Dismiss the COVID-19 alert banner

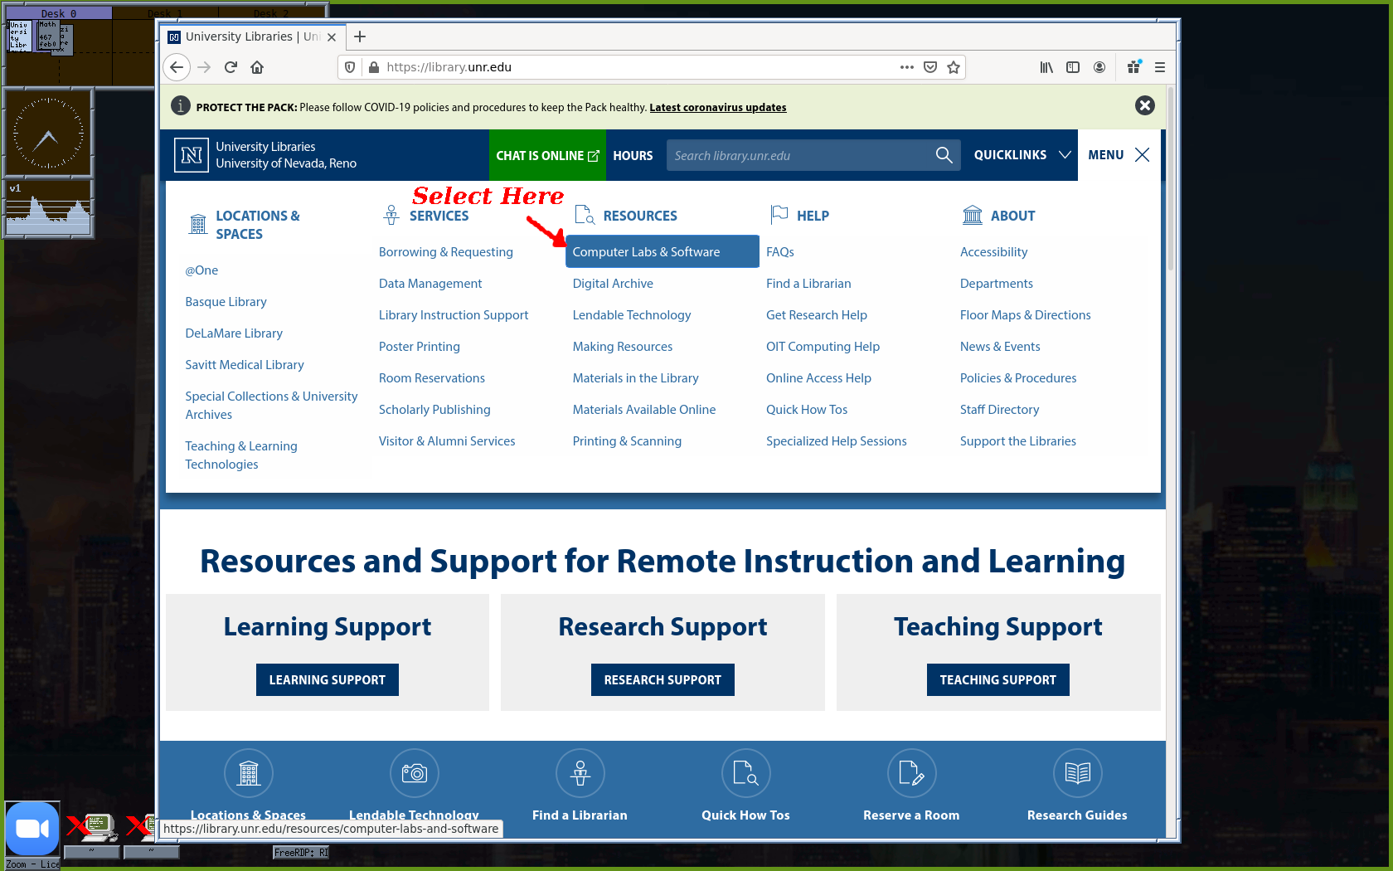[x=1144, y=105]
